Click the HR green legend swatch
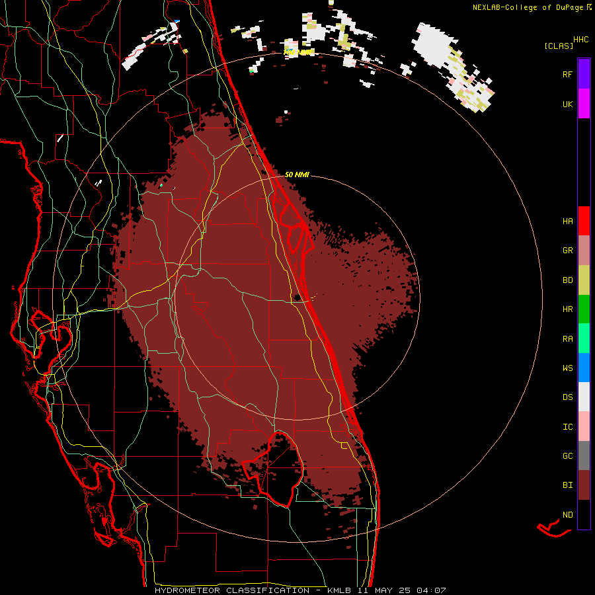 [584, 309]
